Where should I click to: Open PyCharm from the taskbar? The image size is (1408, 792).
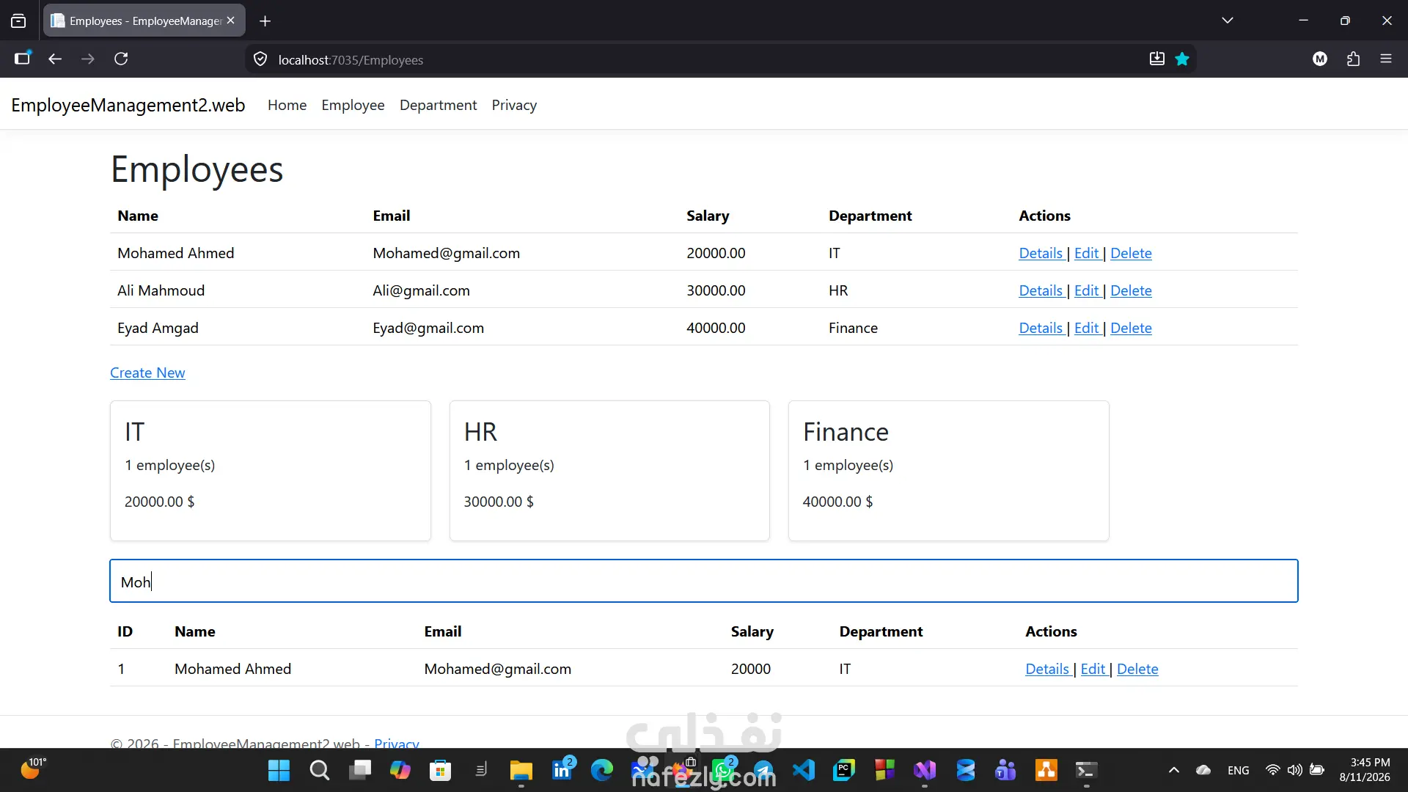coord(844,770)
